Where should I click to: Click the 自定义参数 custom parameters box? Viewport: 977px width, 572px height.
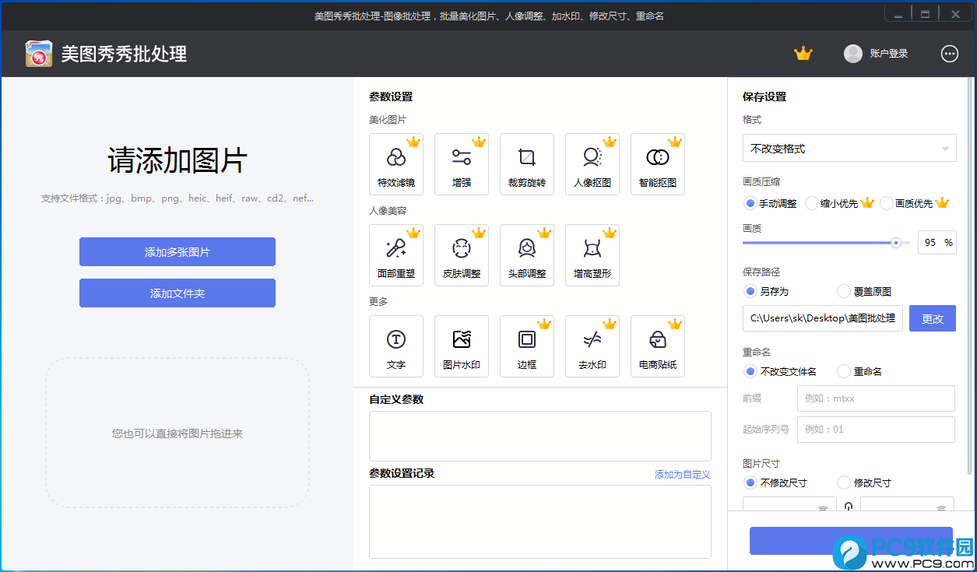(x=540, y=436)
